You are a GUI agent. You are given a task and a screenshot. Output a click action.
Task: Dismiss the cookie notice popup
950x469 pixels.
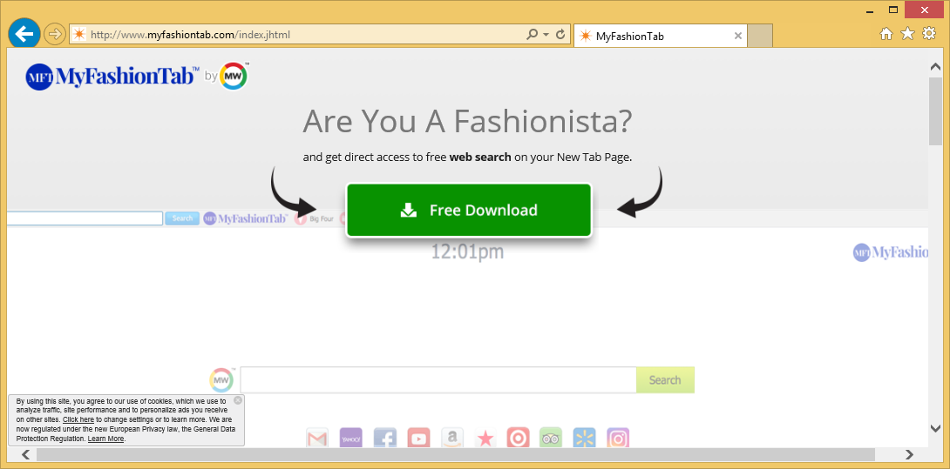(238, 400)
